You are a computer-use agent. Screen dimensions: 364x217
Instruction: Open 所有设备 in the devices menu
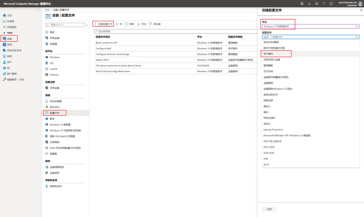tap(54, 38)
